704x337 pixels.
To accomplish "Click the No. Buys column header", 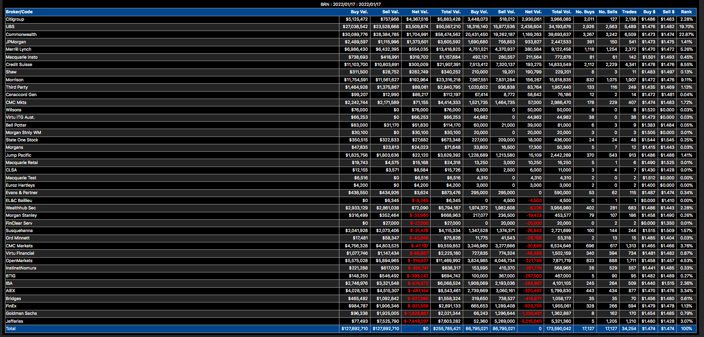I will pos(586,11).
